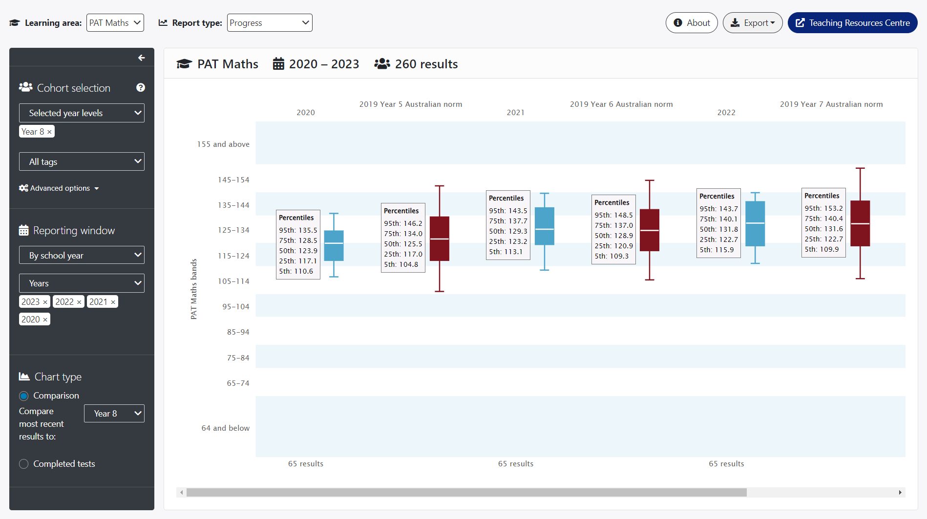Open the All tags dropdown
This screenshot has width=927, height=519.
82,161
